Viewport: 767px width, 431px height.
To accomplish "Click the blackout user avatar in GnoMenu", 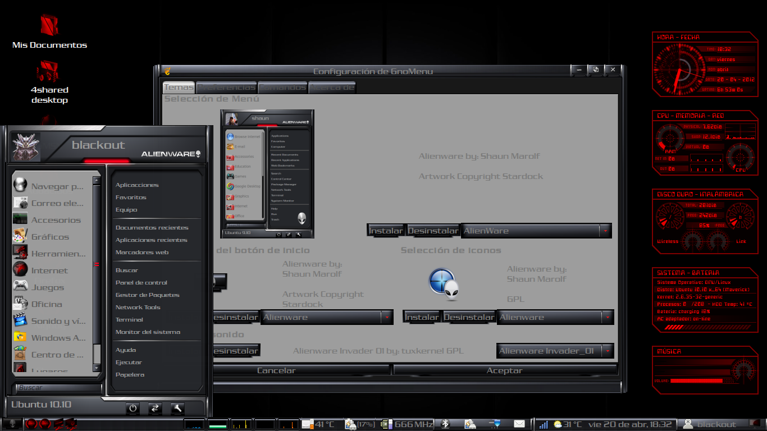I will click(26, 146).
